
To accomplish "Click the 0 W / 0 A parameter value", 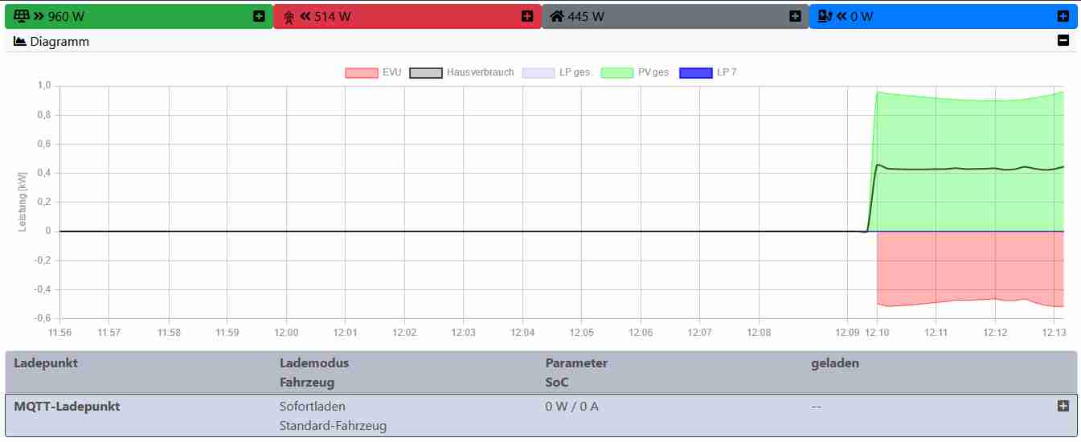I will tap(572, 406).
